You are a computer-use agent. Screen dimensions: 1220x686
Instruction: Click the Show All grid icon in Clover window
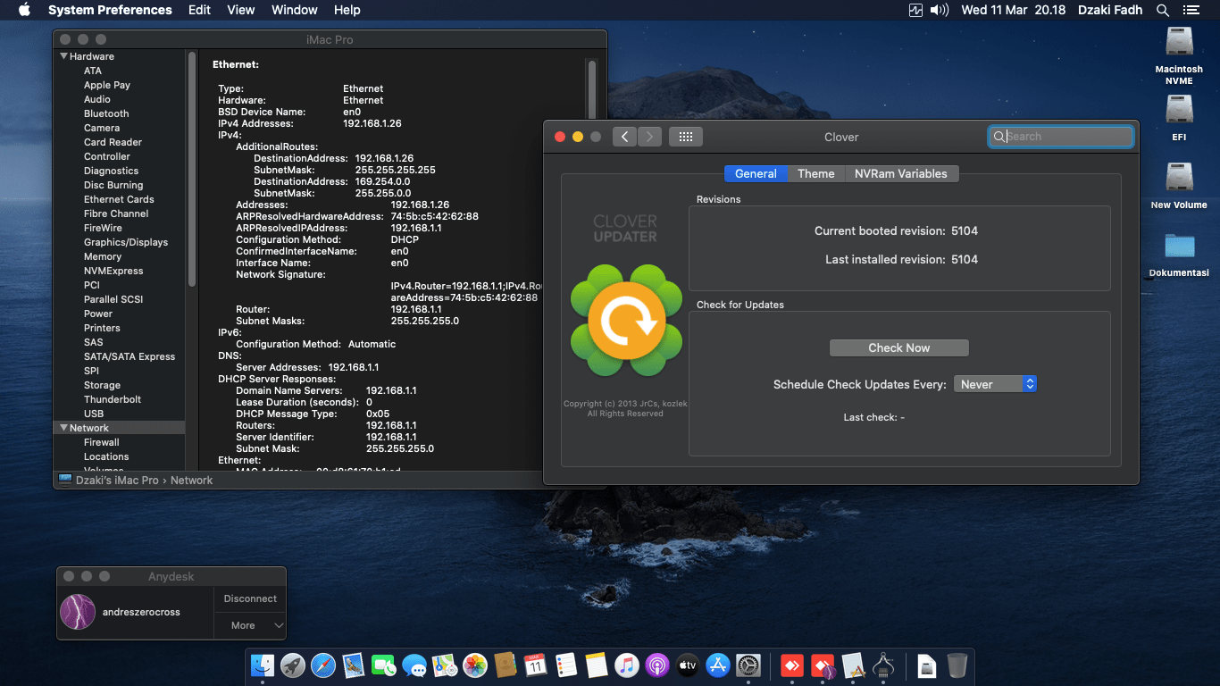685,136
